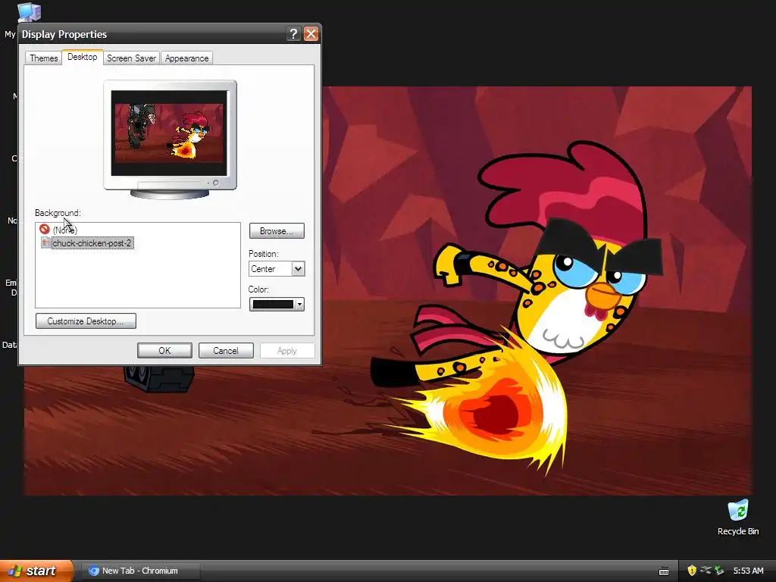This screenshot has width=776, height=582.
Task: Close the Display Properties window
Action: tap(311, 33)
